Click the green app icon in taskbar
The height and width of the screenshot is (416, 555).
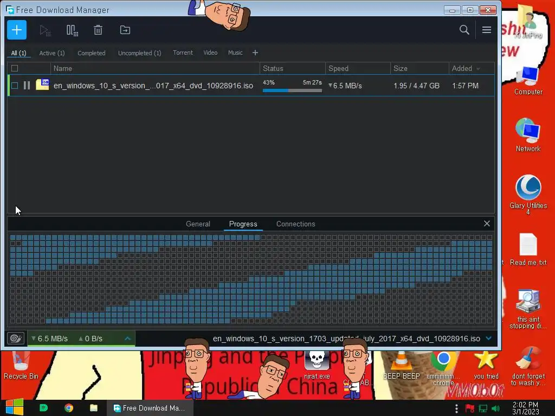coord(43,408)
